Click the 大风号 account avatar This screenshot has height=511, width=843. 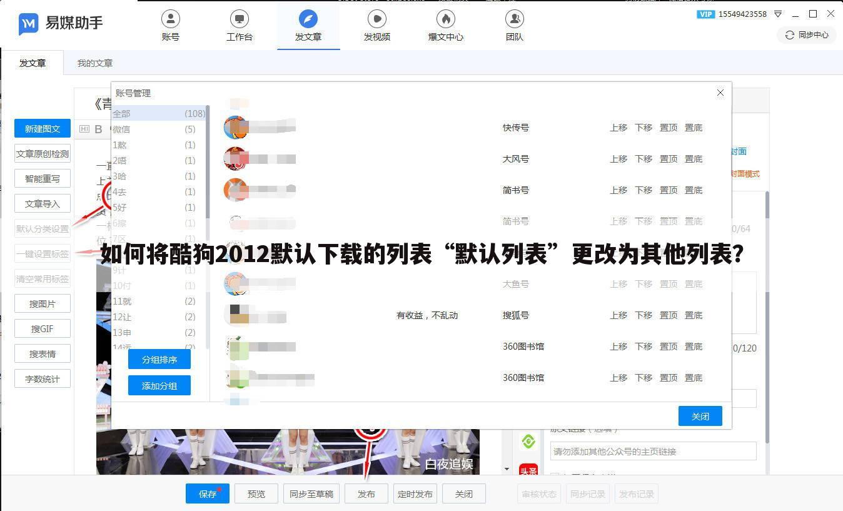235,159
